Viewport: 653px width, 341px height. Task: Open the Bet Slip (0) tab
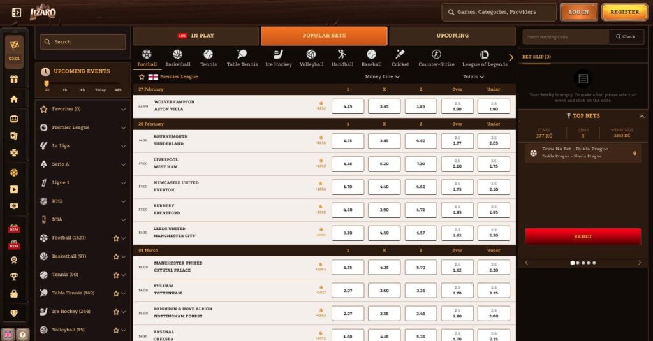pos(536,57)
